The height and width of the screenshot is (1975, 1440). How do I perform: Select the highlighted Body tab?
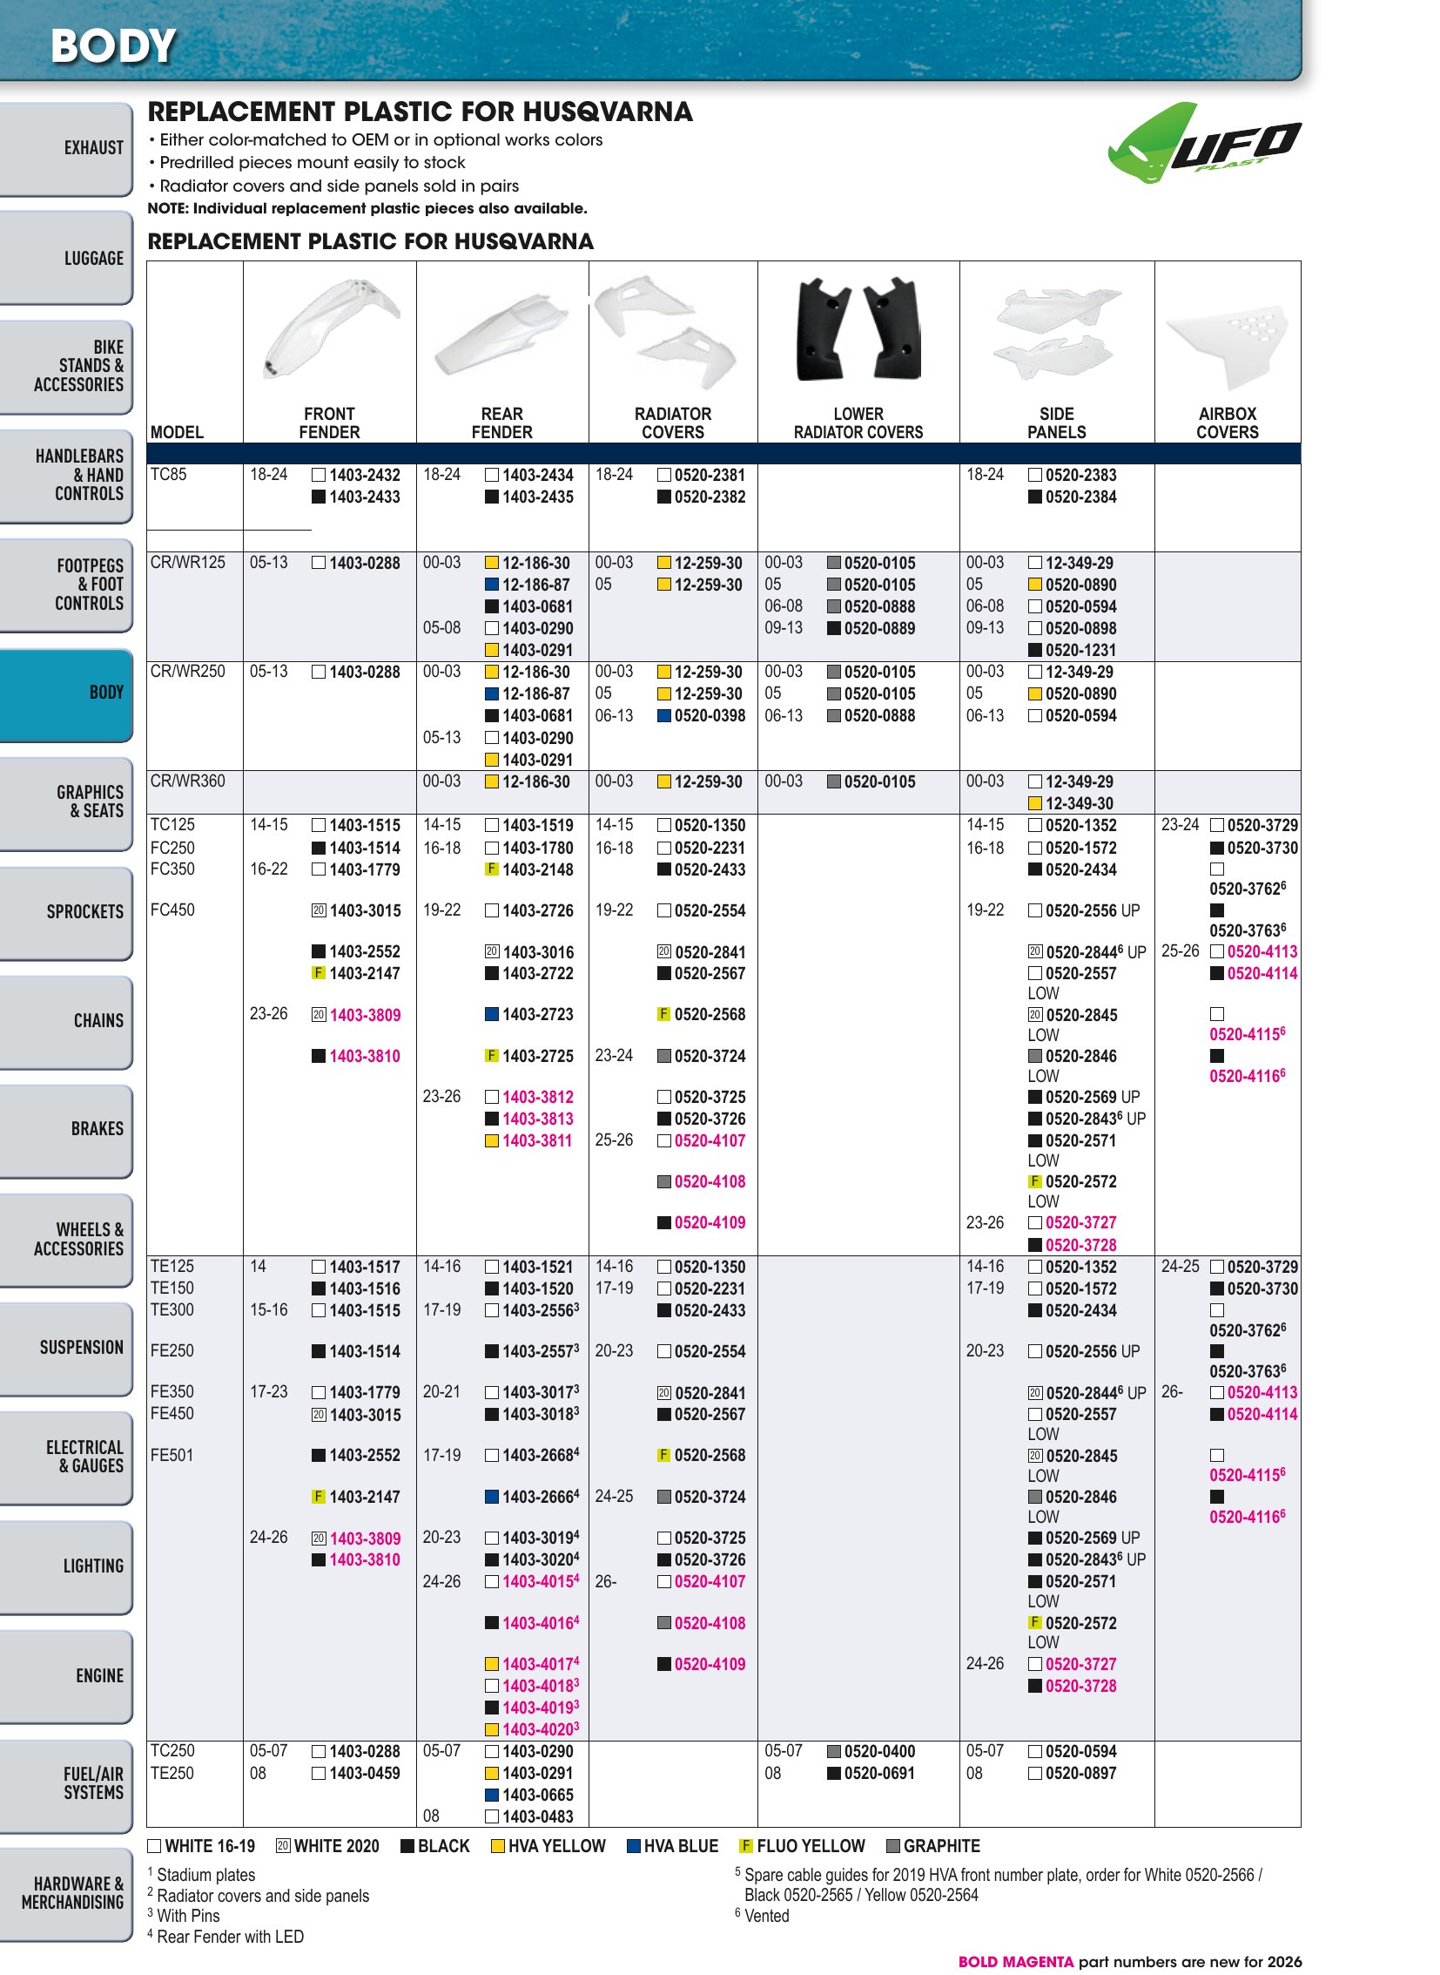(x=66, y=694)
